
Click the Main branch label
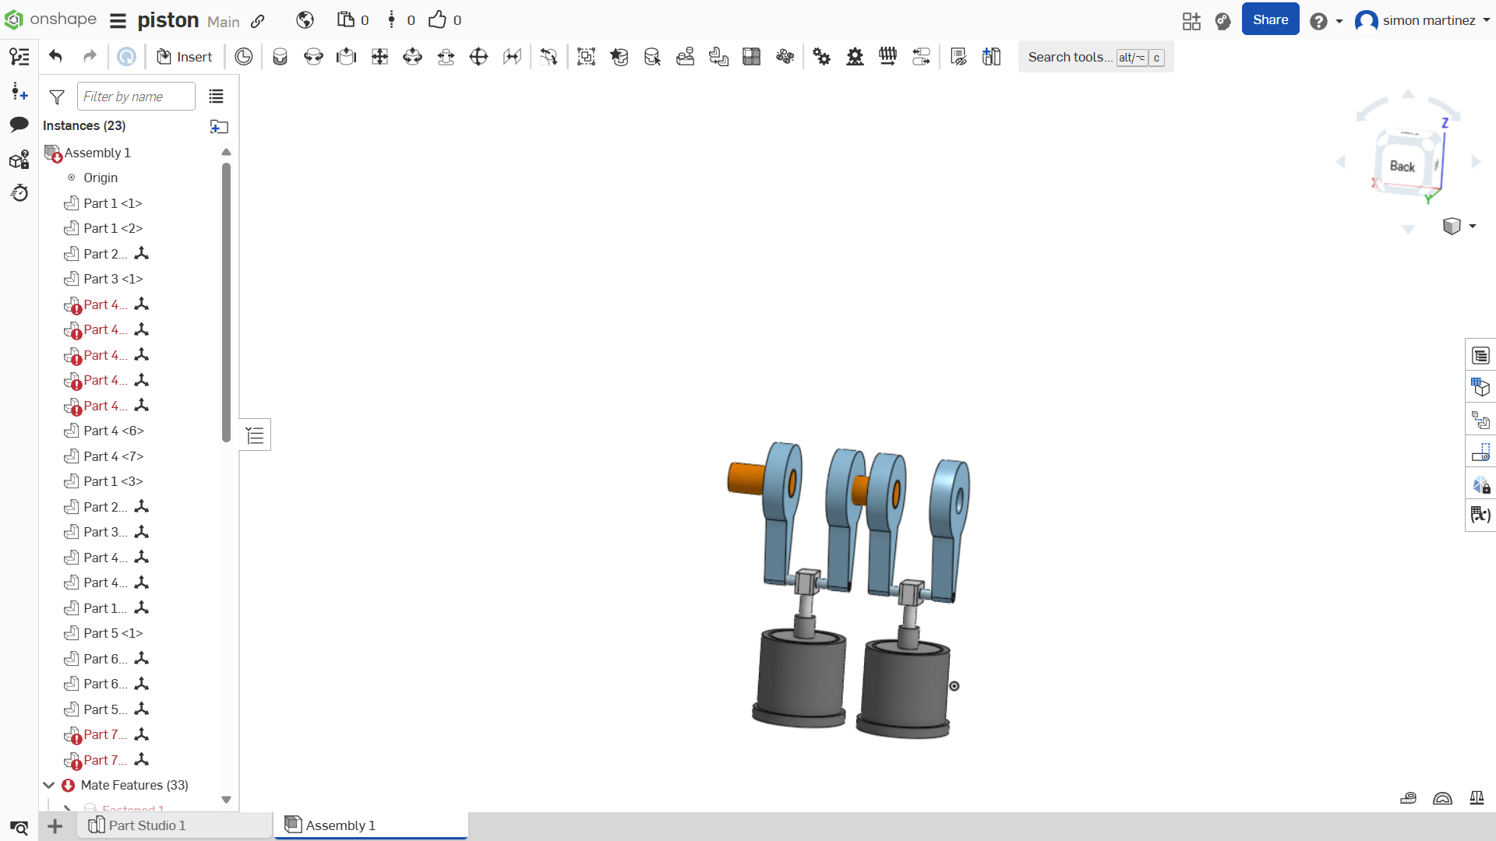[224, 22]
